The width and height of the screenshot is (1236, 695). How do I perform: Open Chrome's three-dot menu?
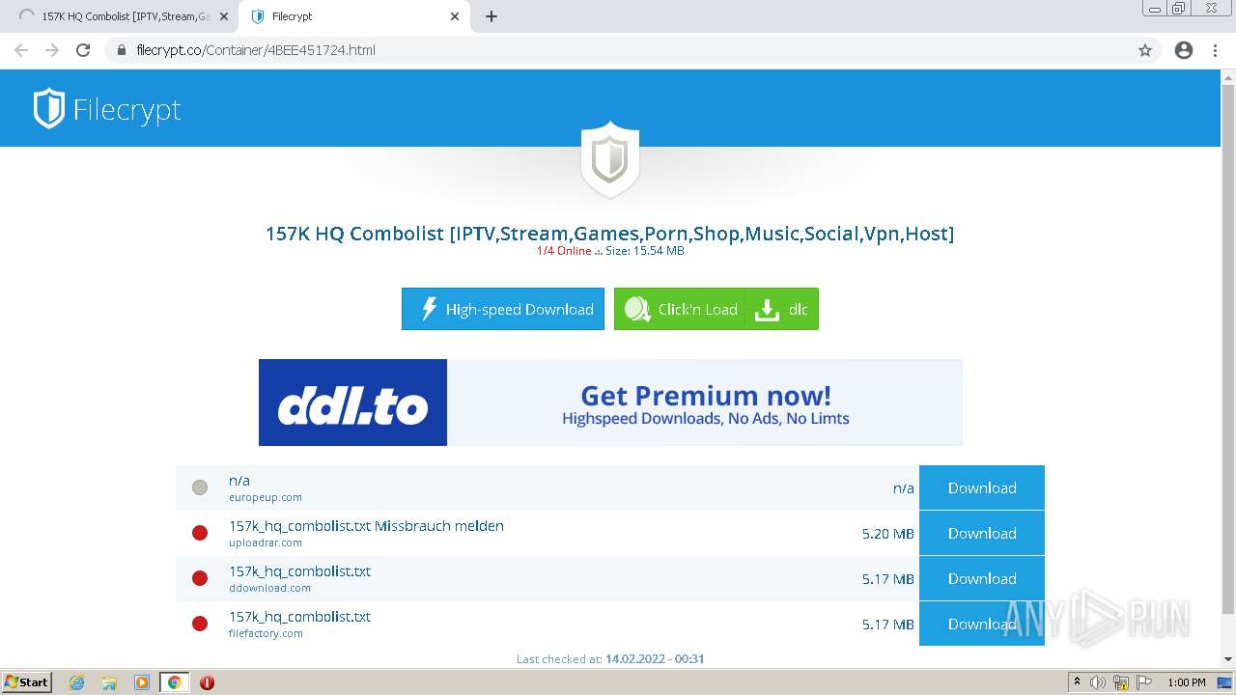coord(1215,50)
